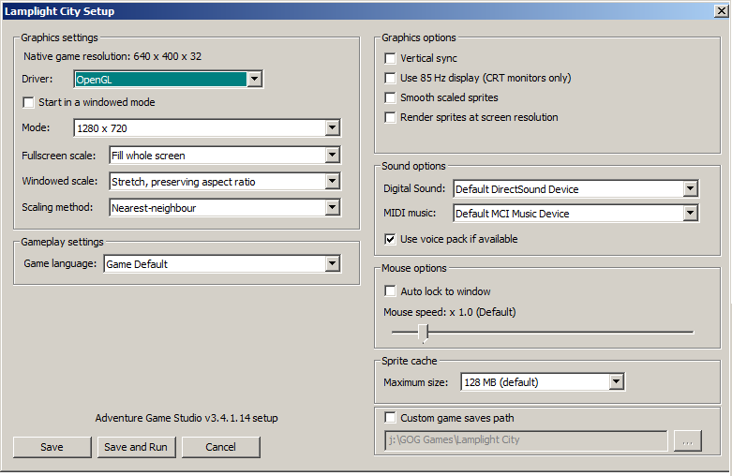Expand the MIDI music device dropdown
This screenshot has height=476, width=732.
click(576, 214)
